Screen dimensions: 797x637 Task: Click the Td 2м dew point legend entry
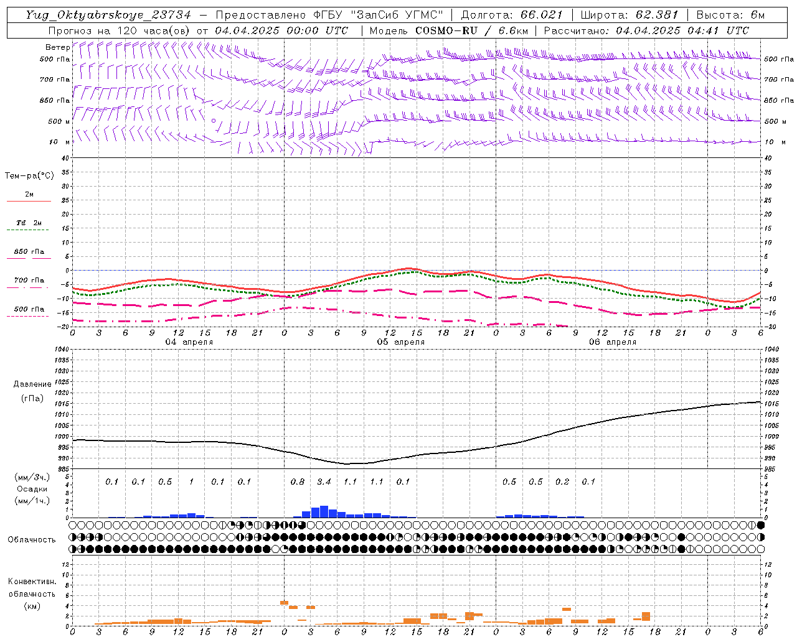29,226
